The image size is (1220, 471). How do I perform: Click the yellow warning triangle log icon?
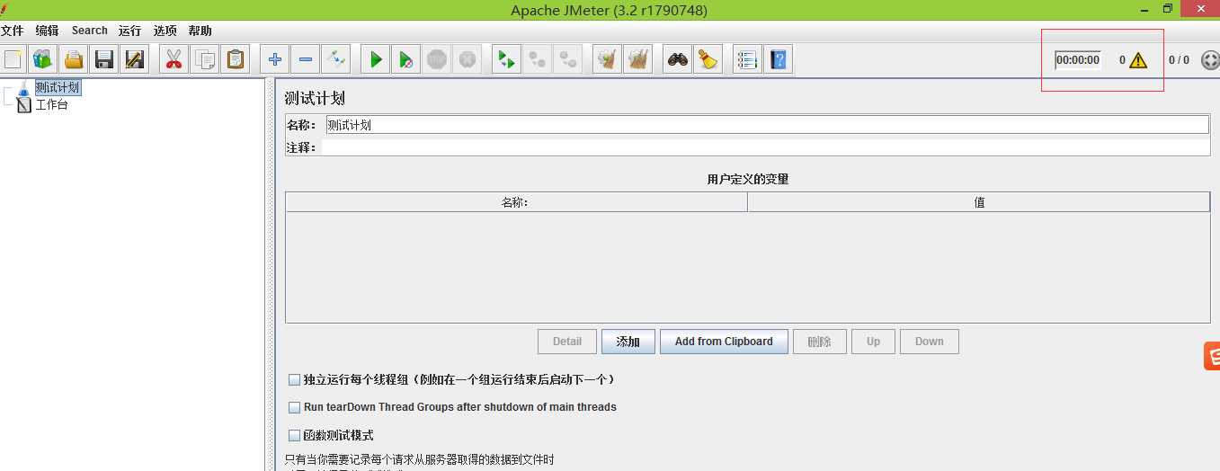click(x=1138, y=60)
